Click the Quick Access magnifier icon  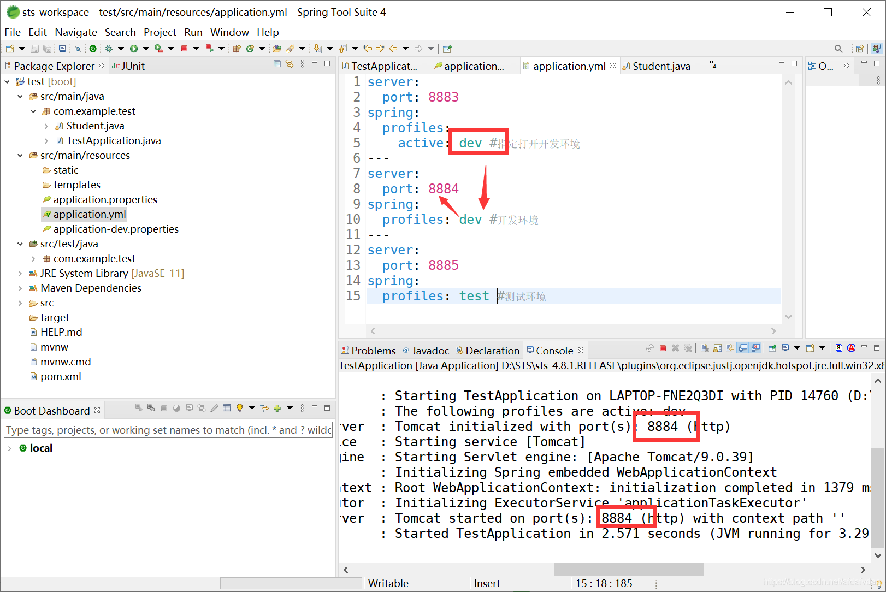click(838, 49)
